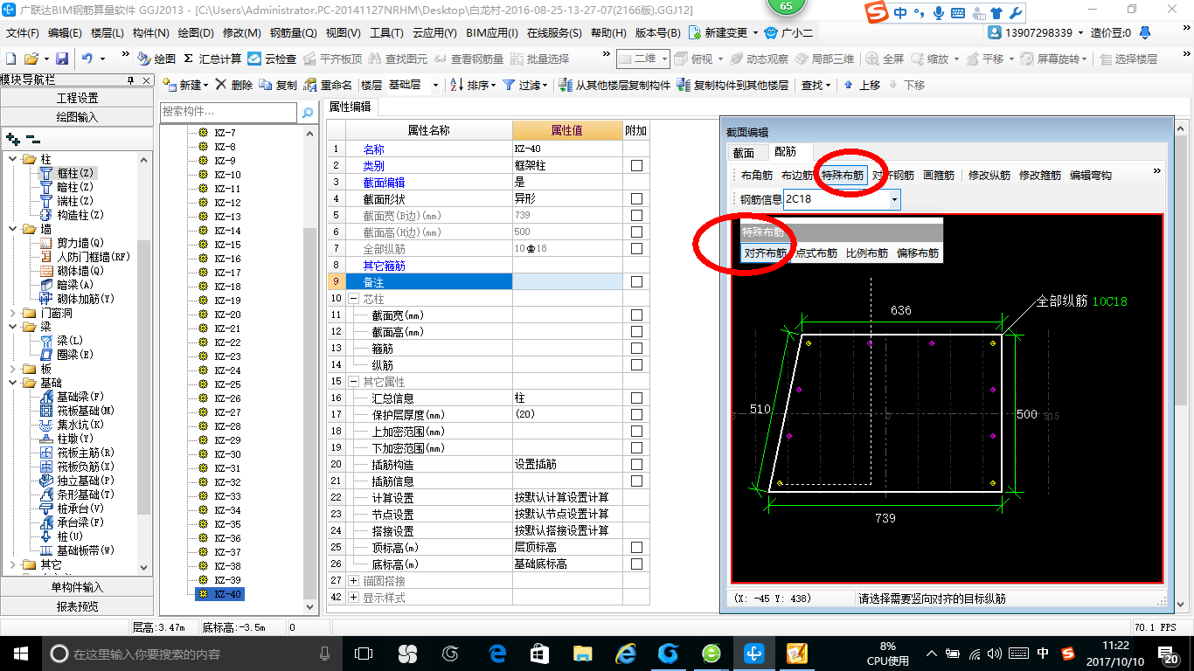Click 布角筋 button in section editor

pos(757,176)
